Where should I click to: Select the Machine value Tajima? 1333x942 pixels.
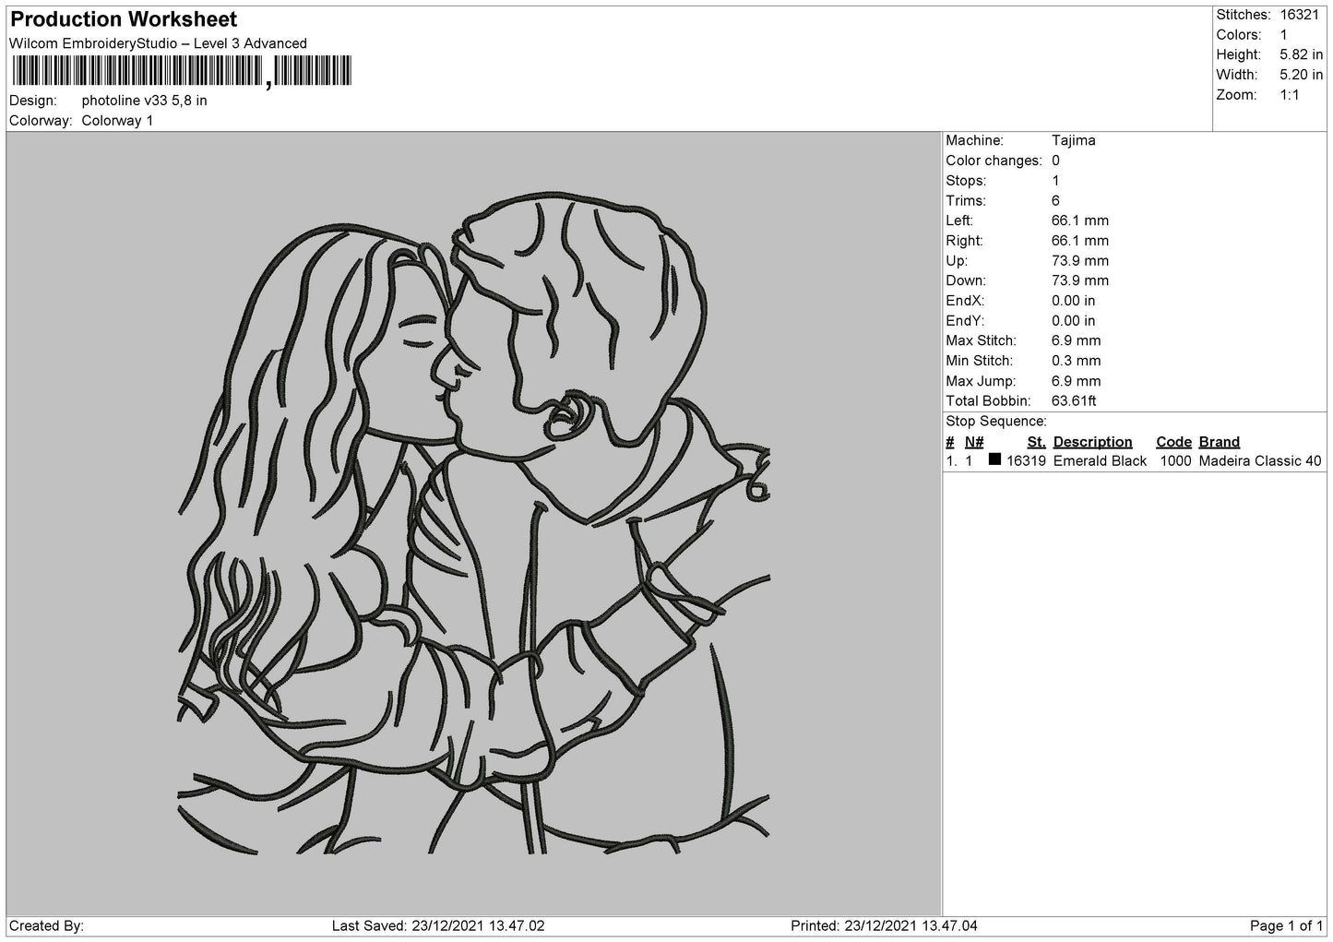coord(1074,140)
